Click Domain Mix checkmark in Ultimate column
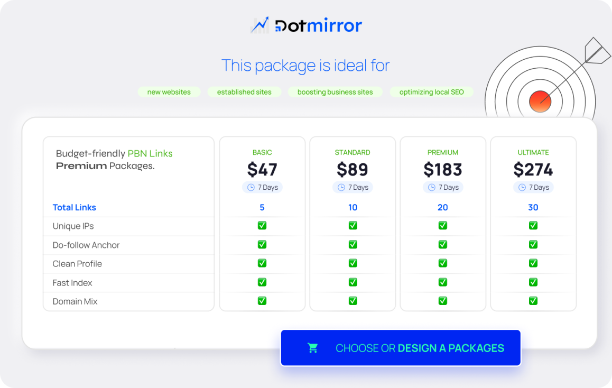Screen dimensions: 612x388 click(x=533, y=301)
